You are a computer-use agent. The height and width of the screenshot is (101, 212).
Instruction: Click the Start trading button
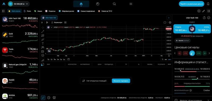(x=121, y=81)
